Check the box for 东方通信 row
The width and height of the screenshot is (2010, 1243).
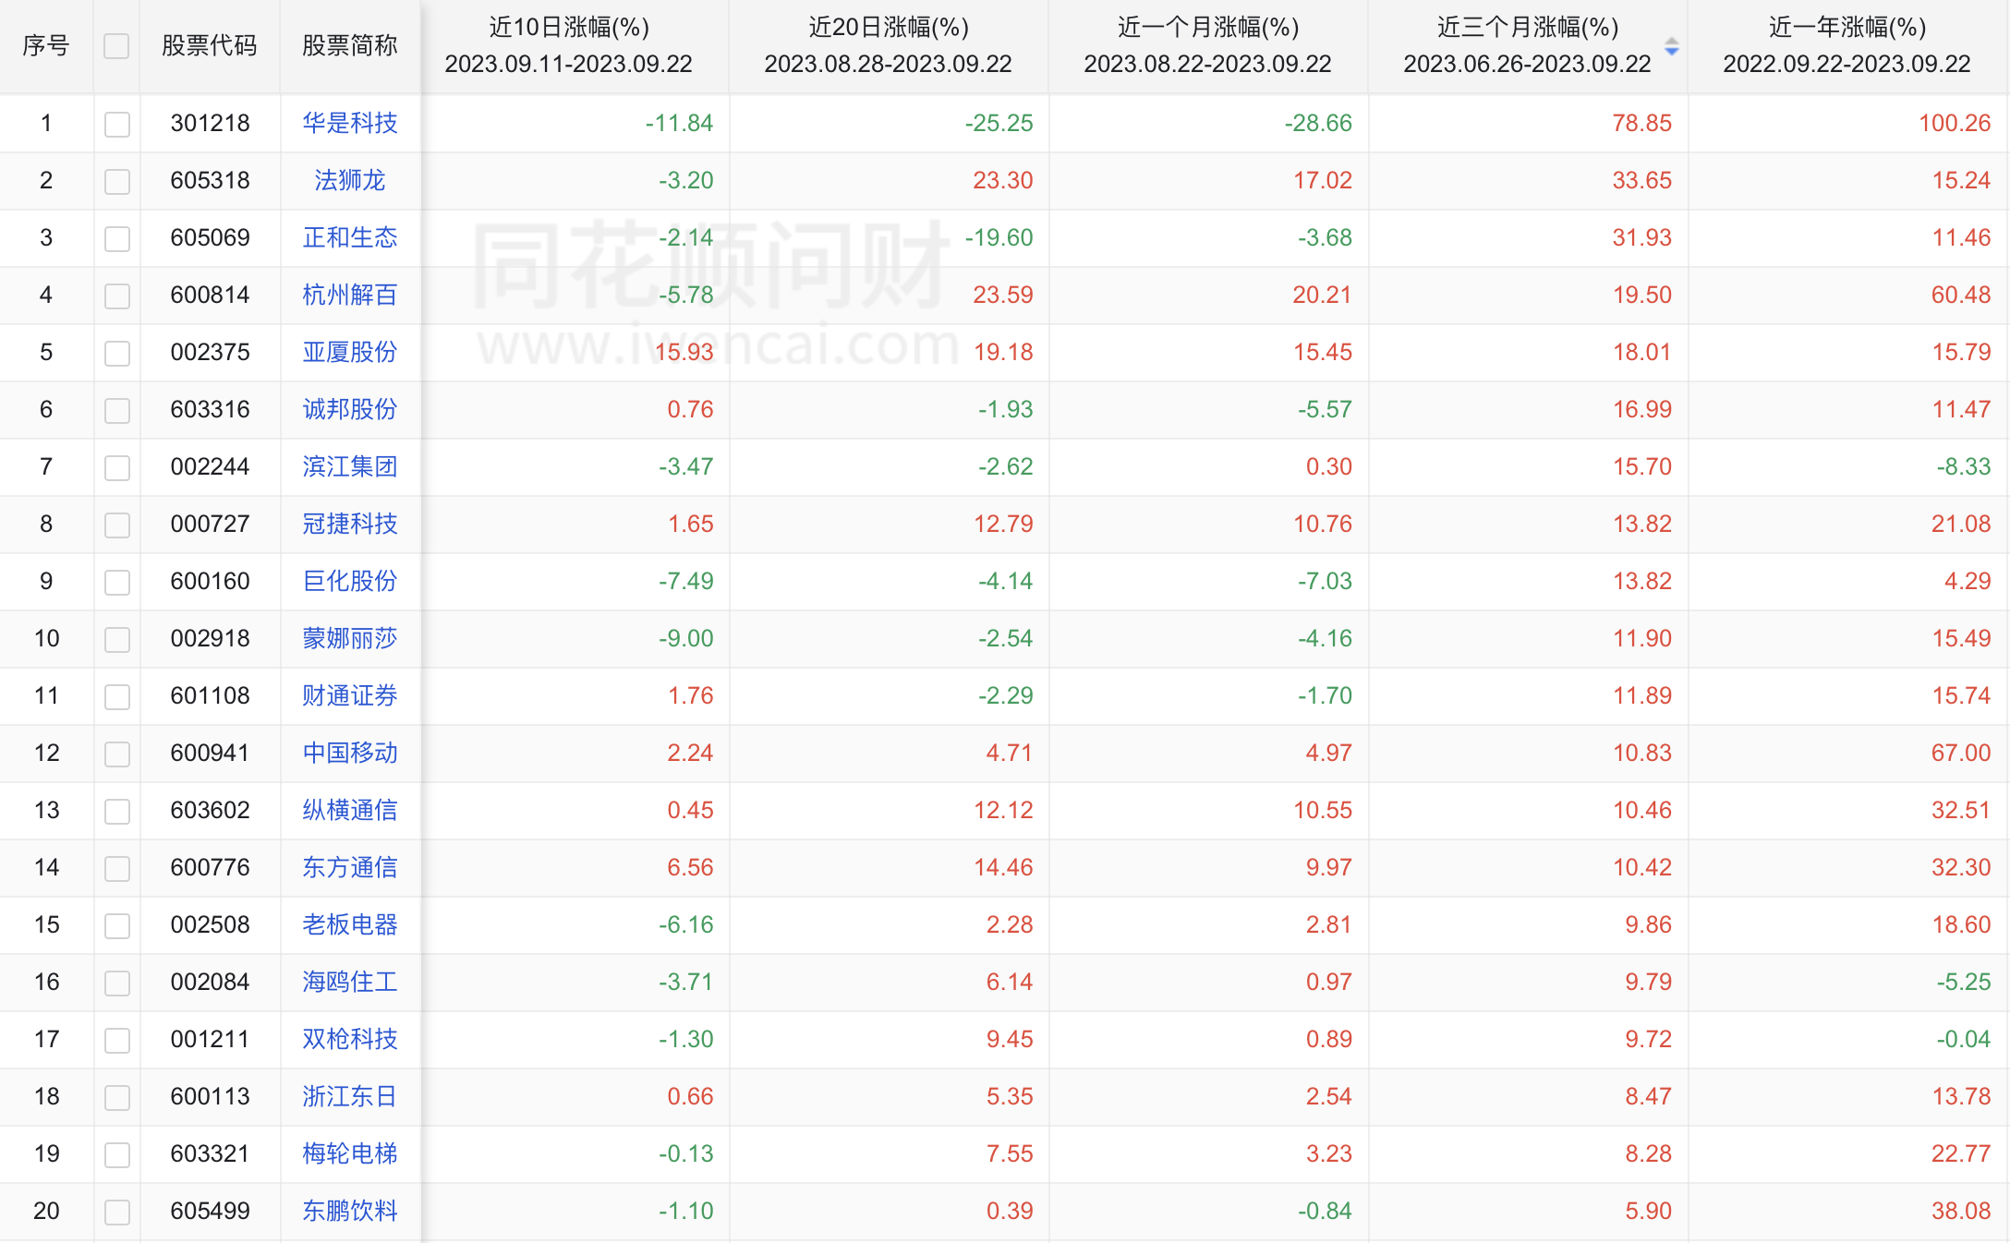click(117, 868)
